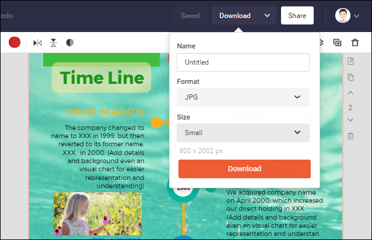
Task: Flip the element horizontally
Action: pos(37,43)
